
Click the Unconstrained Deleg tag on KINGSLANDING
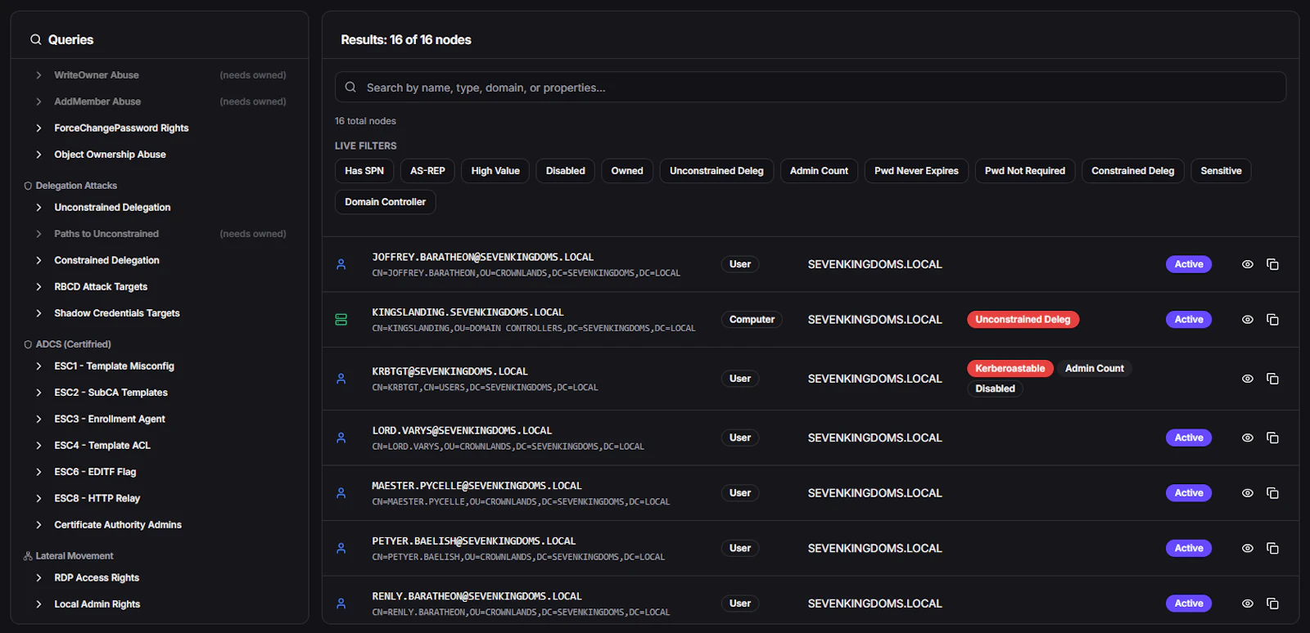click(1023, 320)
